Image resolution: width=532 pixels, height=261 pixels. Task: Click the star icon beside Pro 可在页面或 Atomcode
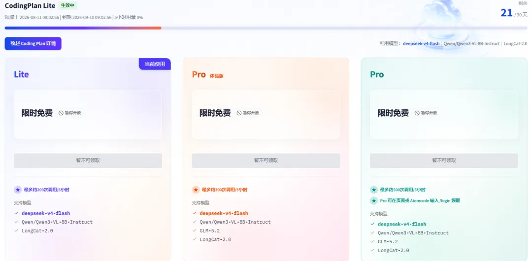(374, 200)
